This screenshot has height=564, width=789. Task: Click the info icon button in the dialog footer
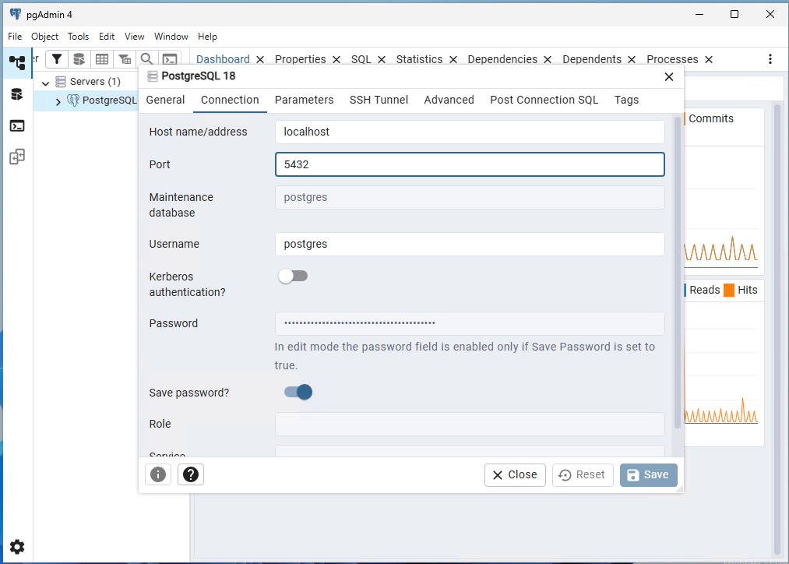(x=158, y=474)
